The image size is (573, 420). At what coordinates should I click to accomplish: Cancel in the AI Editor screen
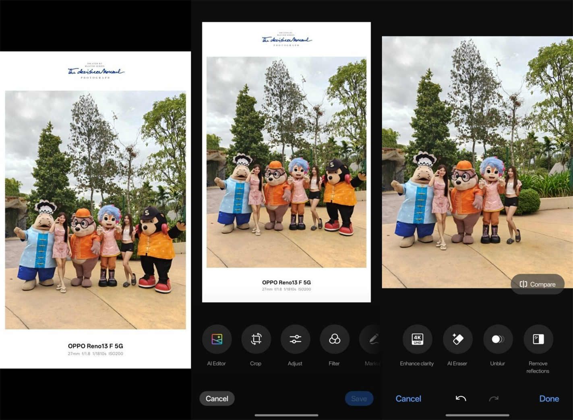[408, 398]
